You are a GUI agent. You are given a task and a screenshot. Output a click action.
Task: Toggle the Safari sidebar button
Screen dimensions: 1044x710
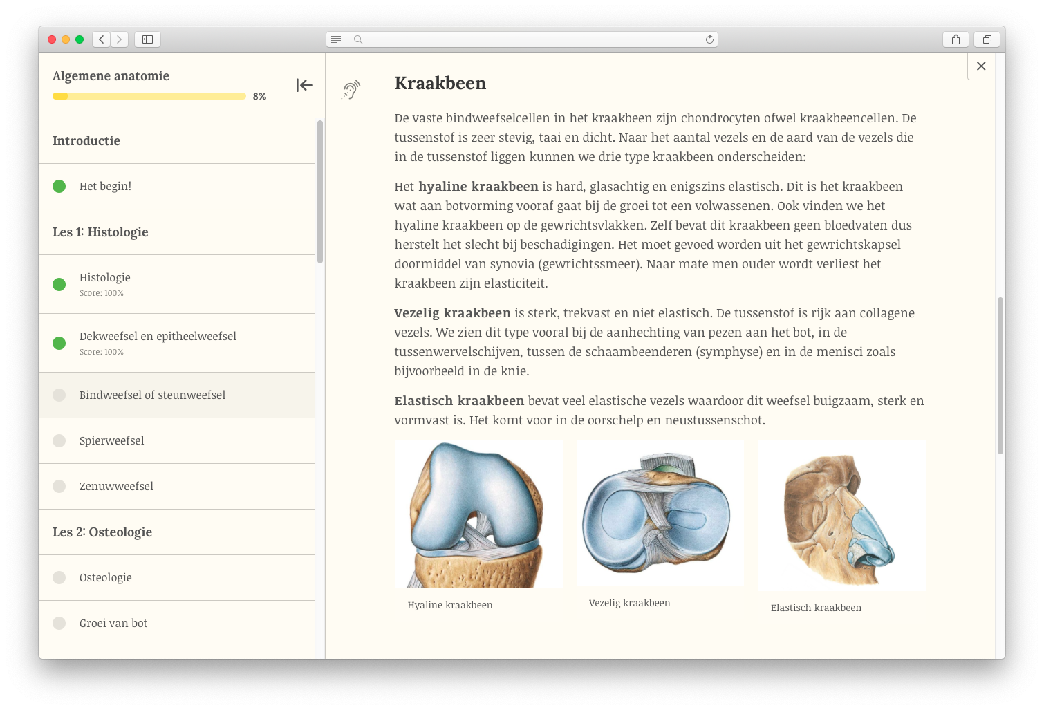click(147, 39)
